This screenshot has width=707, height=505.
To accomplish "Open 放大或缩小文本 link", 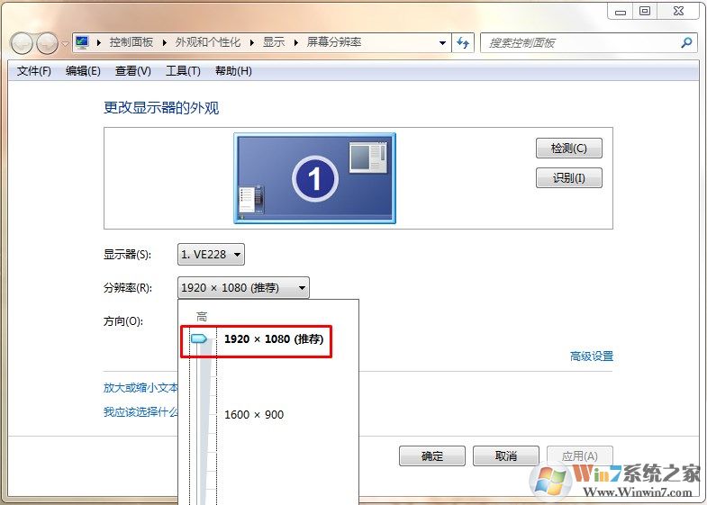I will tap(140, 388).
